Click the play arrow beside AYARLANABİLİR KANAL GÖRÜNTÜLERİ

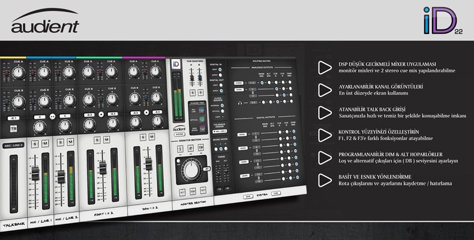tap(325, 90)
